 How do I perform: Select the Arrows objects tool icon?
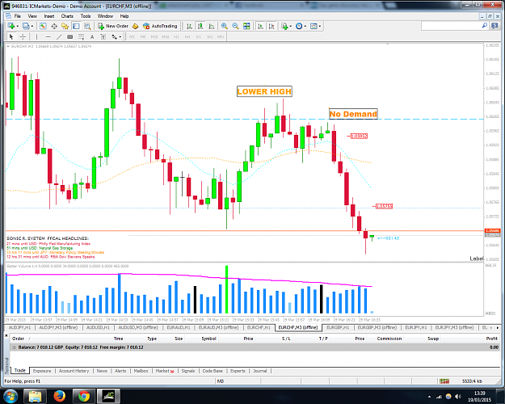click(x=115, y=36)
